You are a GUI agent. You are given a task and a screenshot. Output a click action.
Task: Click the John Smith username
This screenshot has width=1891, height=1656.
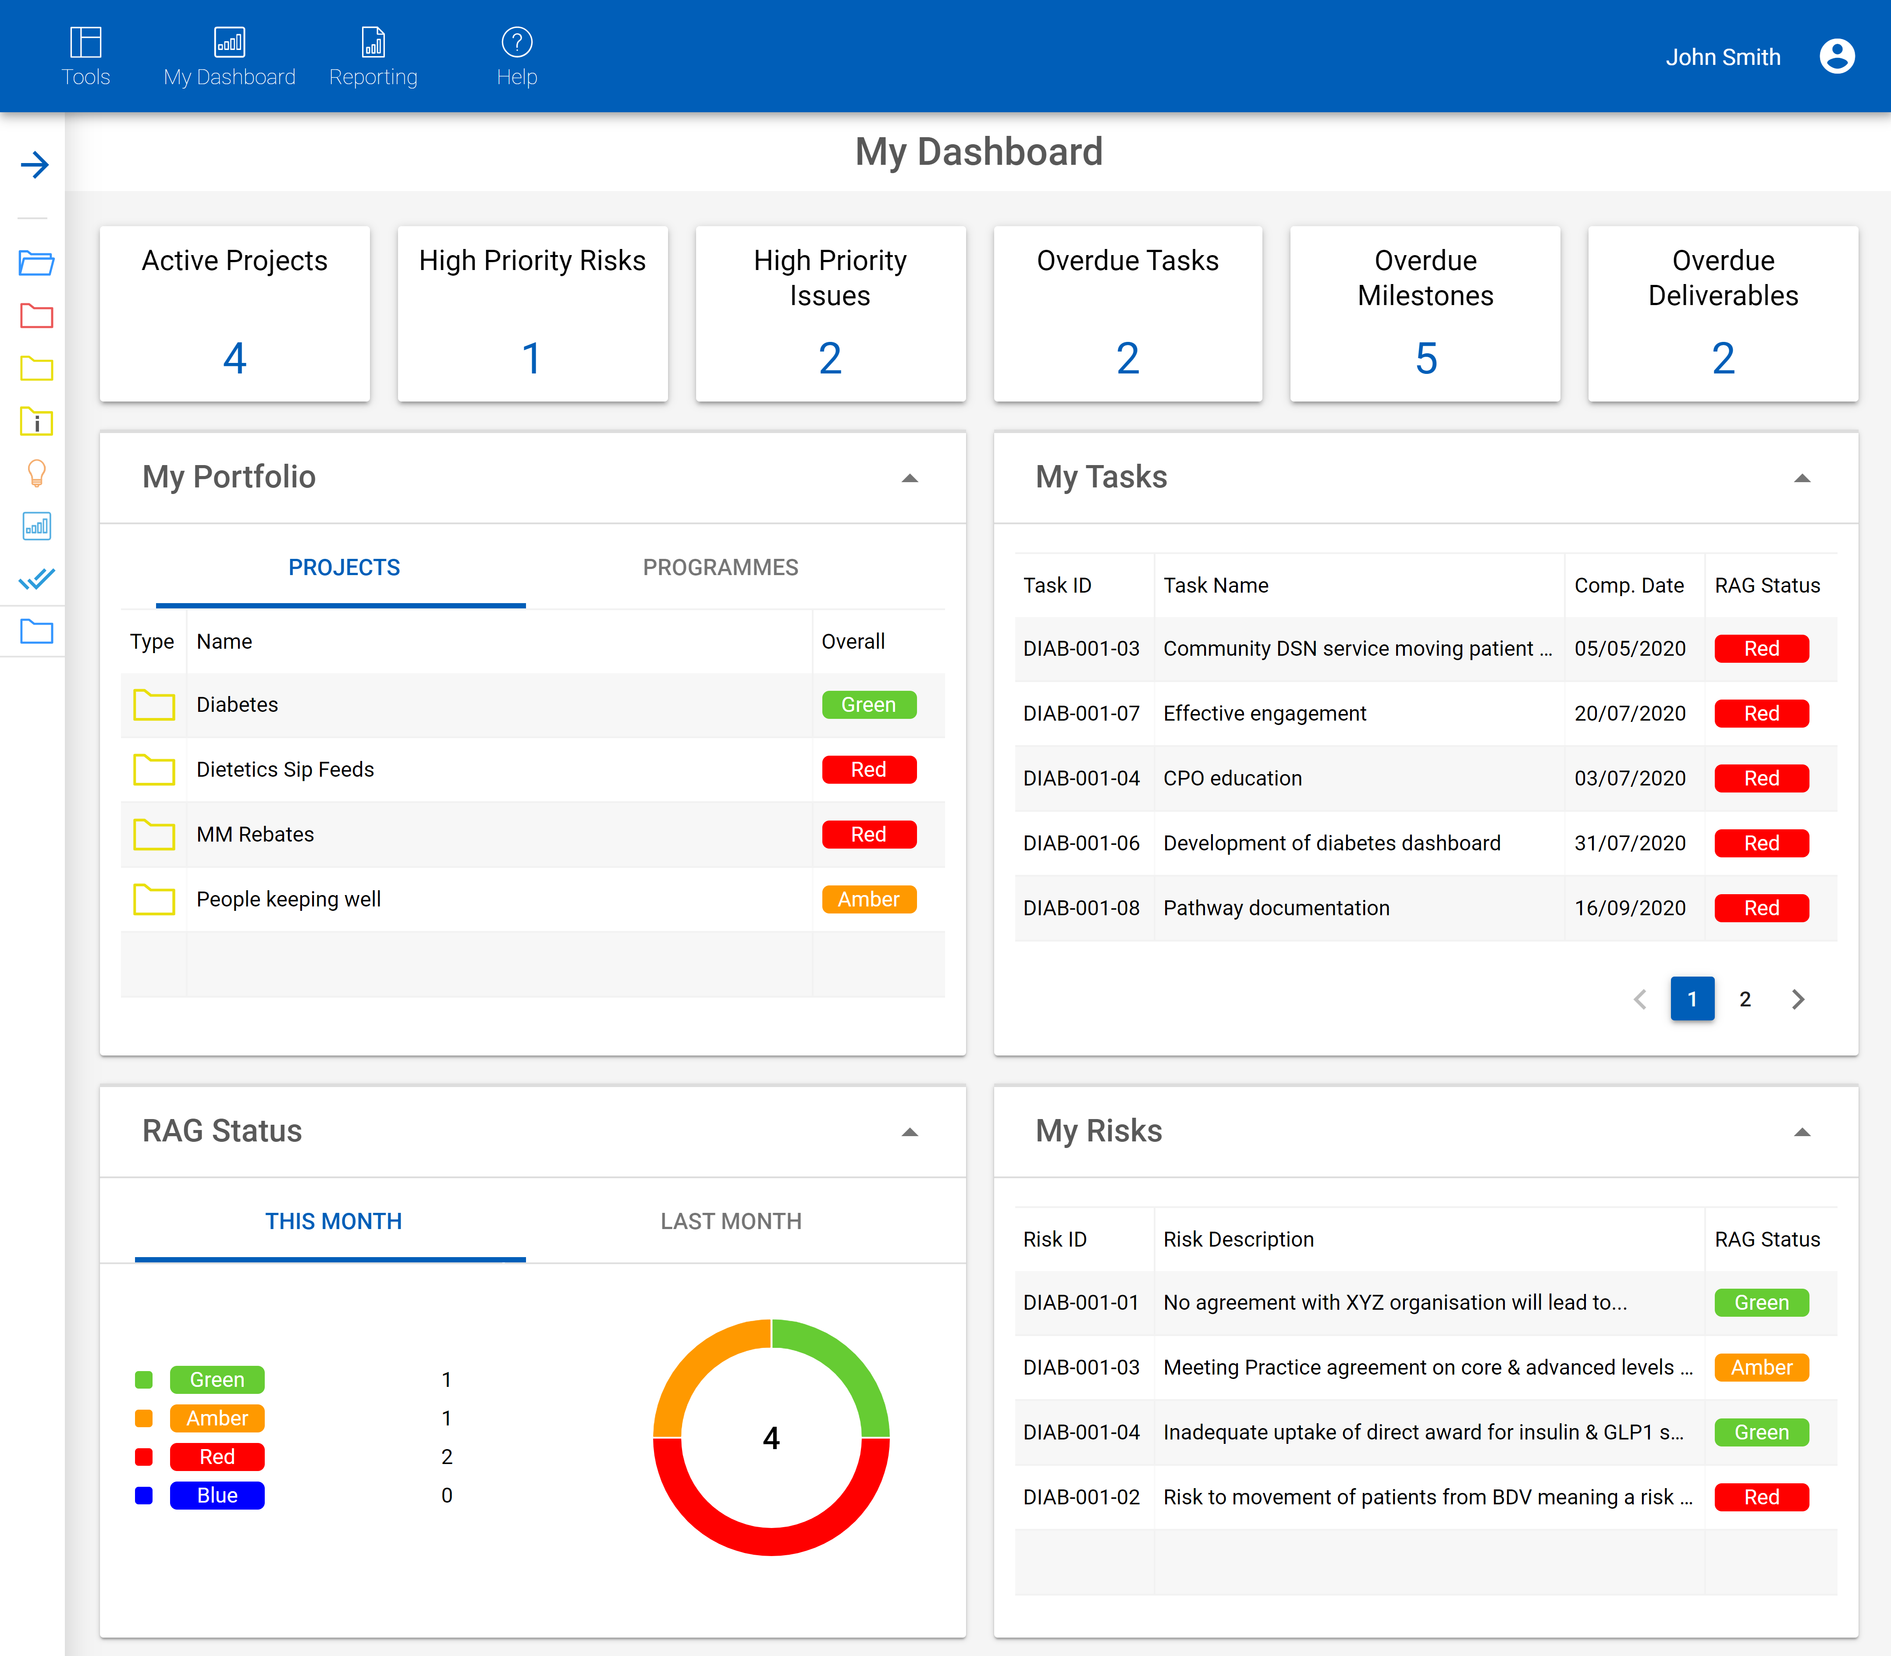pyautogui.click(x=1723, y=57)
